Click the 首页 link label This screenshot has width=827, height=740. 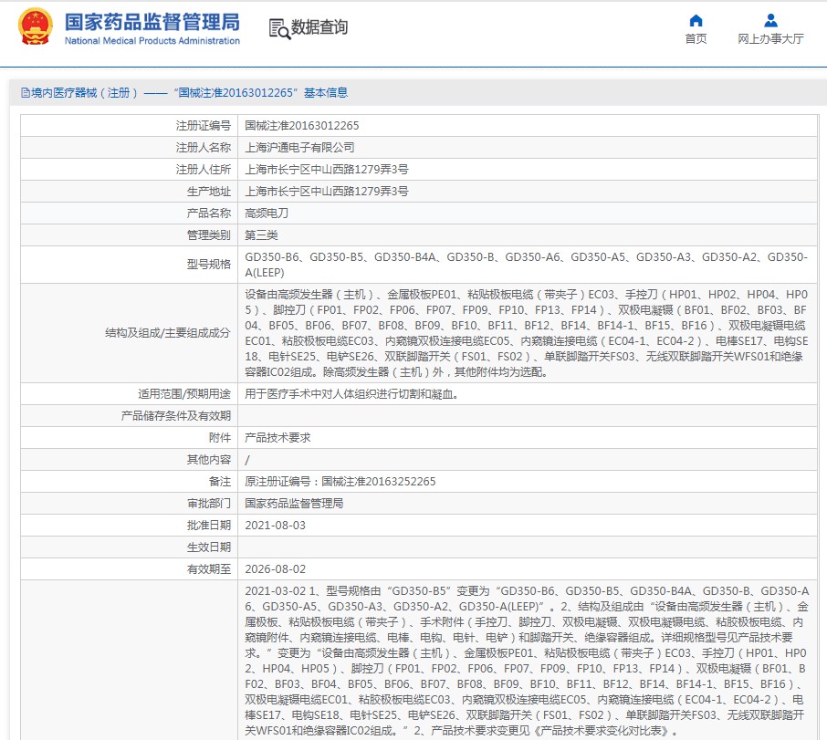click(696, 39)
